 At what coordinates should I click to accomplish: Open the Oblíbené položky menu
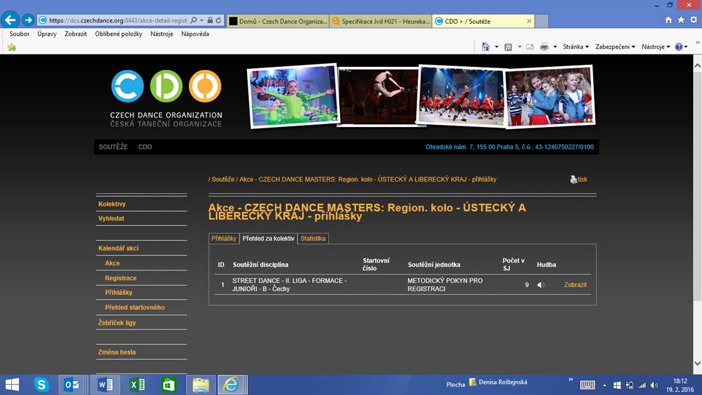[119, 34]
